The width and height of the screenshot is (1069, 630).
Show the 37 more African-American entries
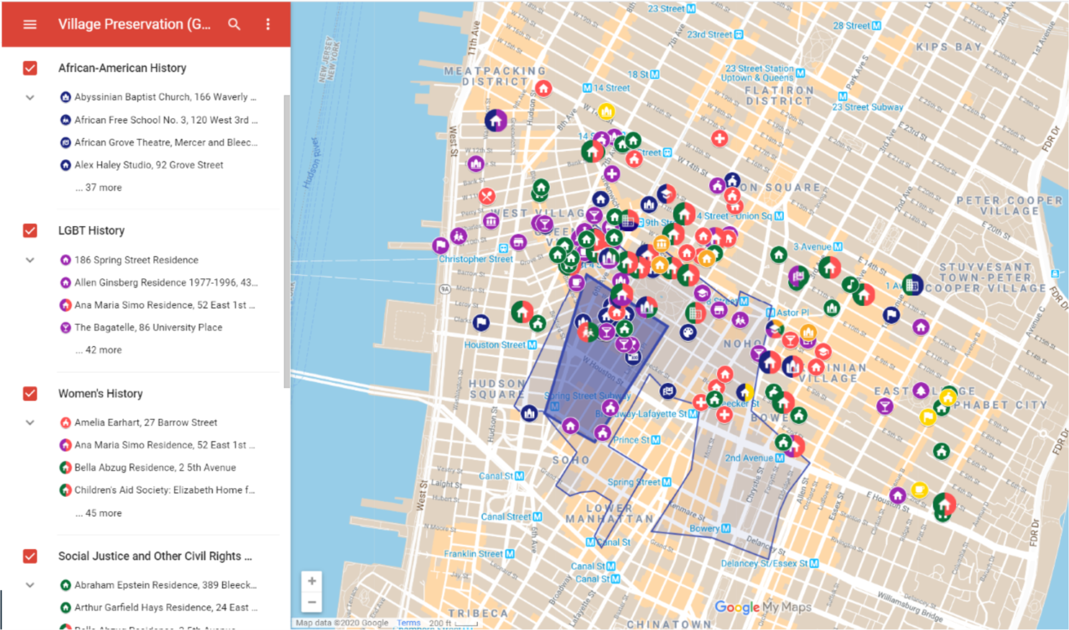coord(99,188)
